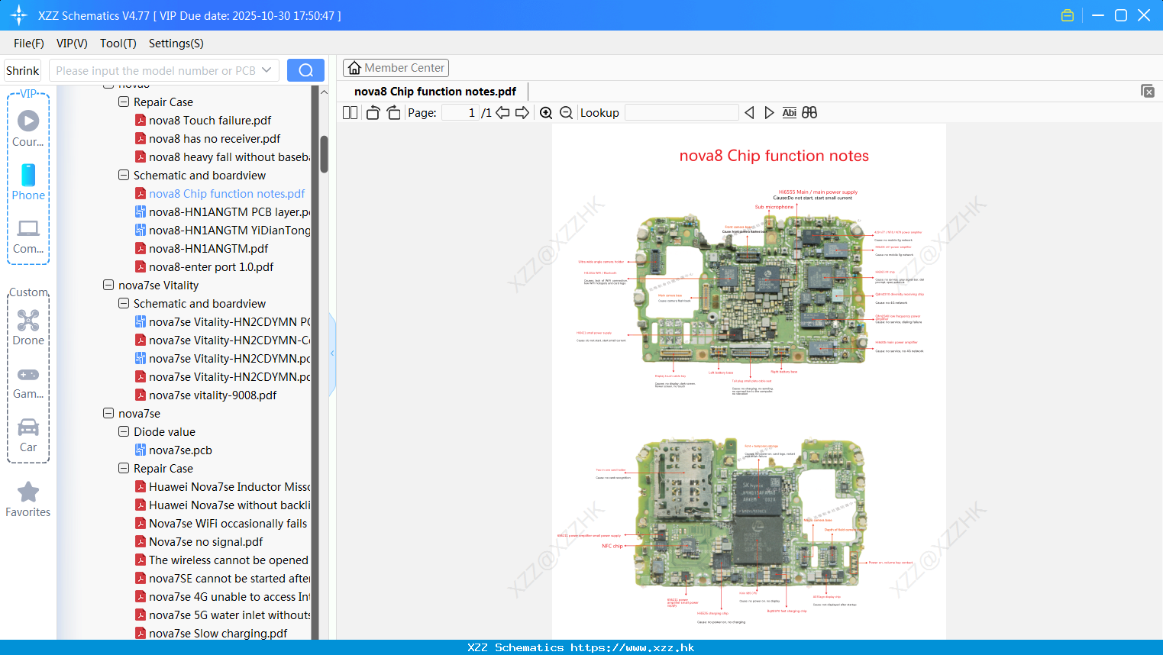1163x655 pixels.
Task: Zoom in on the PDF
Action: (546, 112)
